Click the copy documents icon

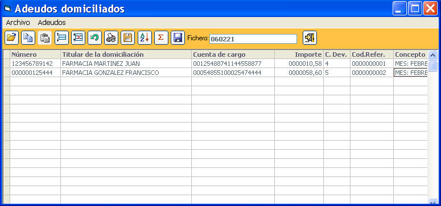point(28,37)
